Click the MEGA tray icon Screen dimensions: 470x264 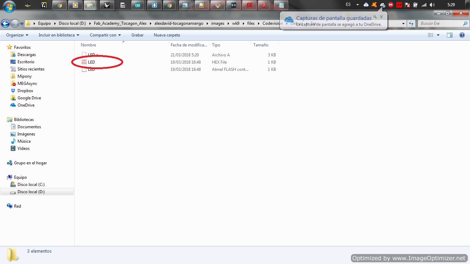[x=391, y=5]
